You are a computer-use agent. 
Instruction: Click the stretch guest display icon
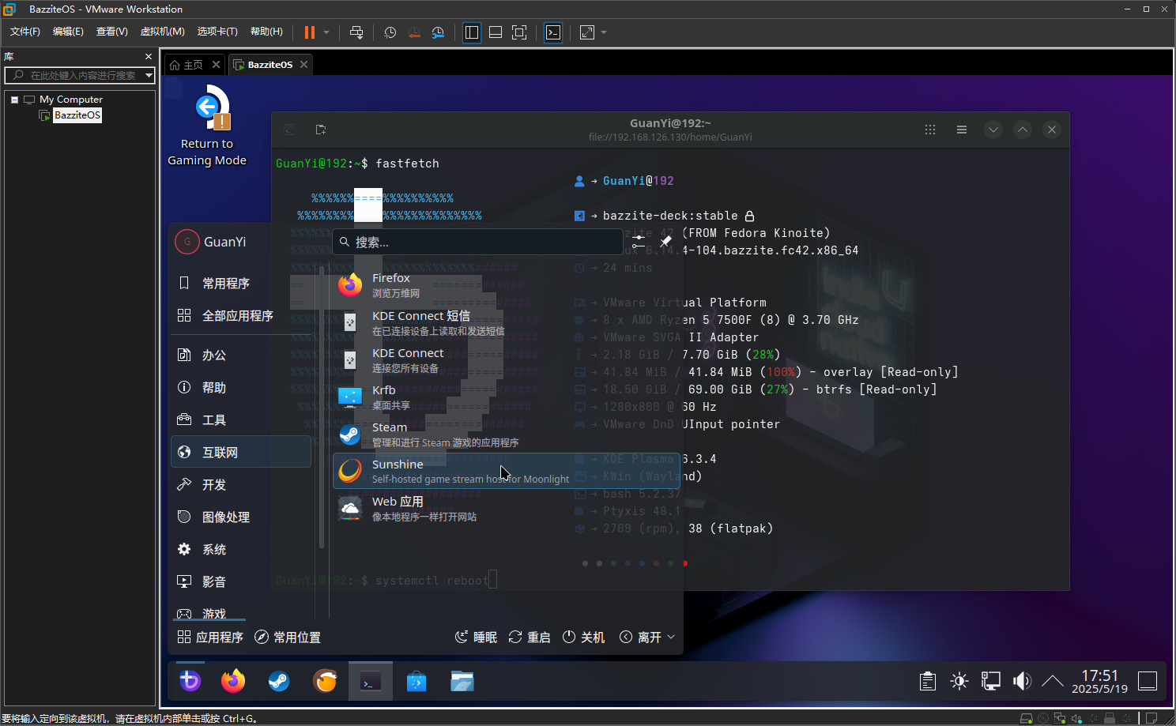[x=587, y=32]
